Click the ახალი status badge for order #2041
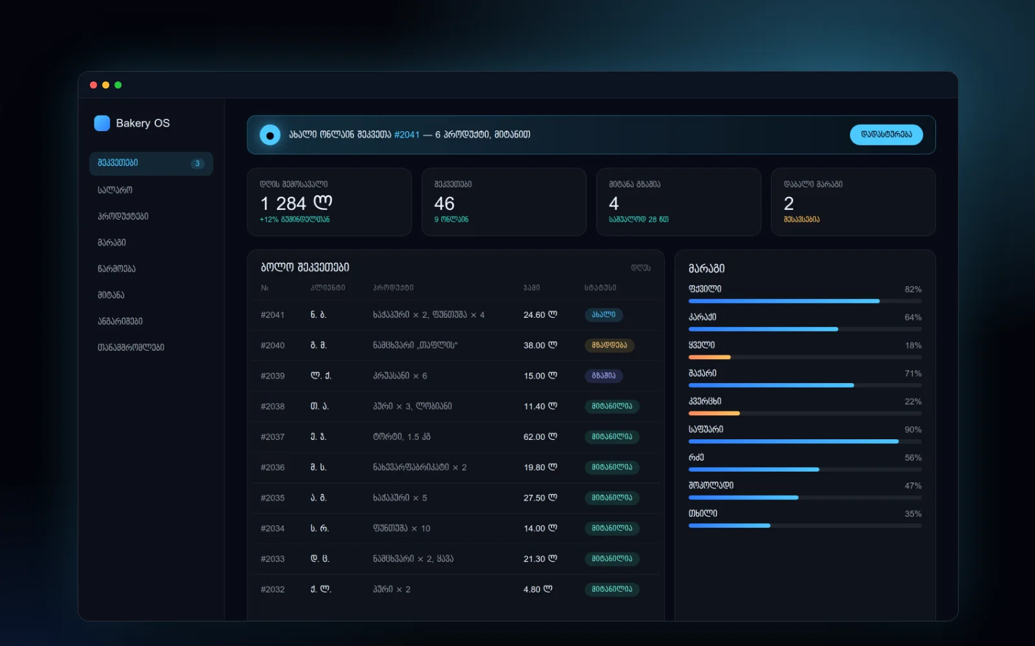The height and width of the screenshot is (646, 1035). point(604,315)
